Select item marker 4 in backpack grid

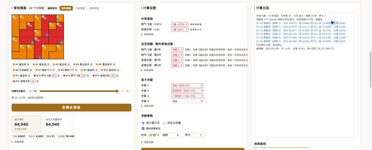21,46
